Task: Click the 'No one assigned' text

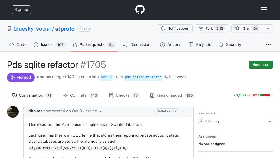Action: pyautogui.click(x=212, y=144)
